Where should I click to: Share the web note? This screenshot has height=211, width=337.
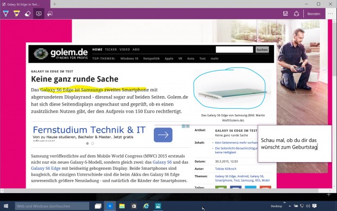297,14
